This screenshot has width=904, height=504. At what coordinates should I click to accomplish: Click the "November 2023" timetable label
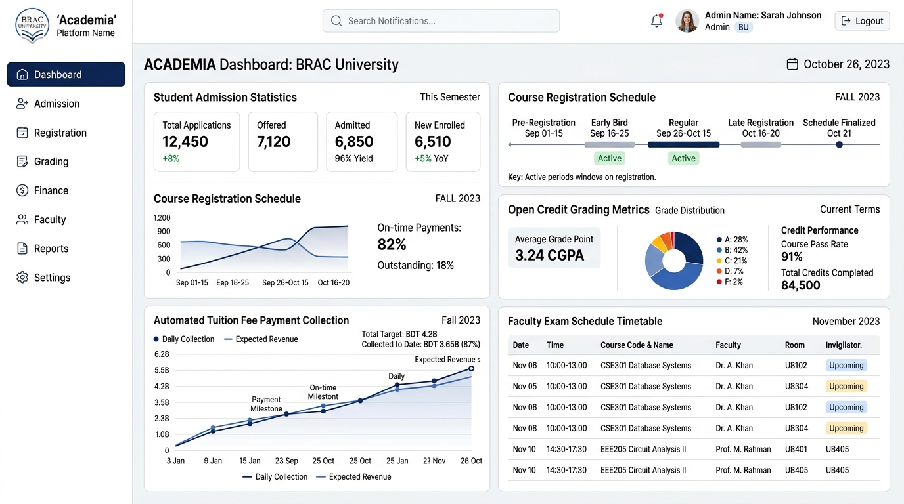tap(846, 322)
